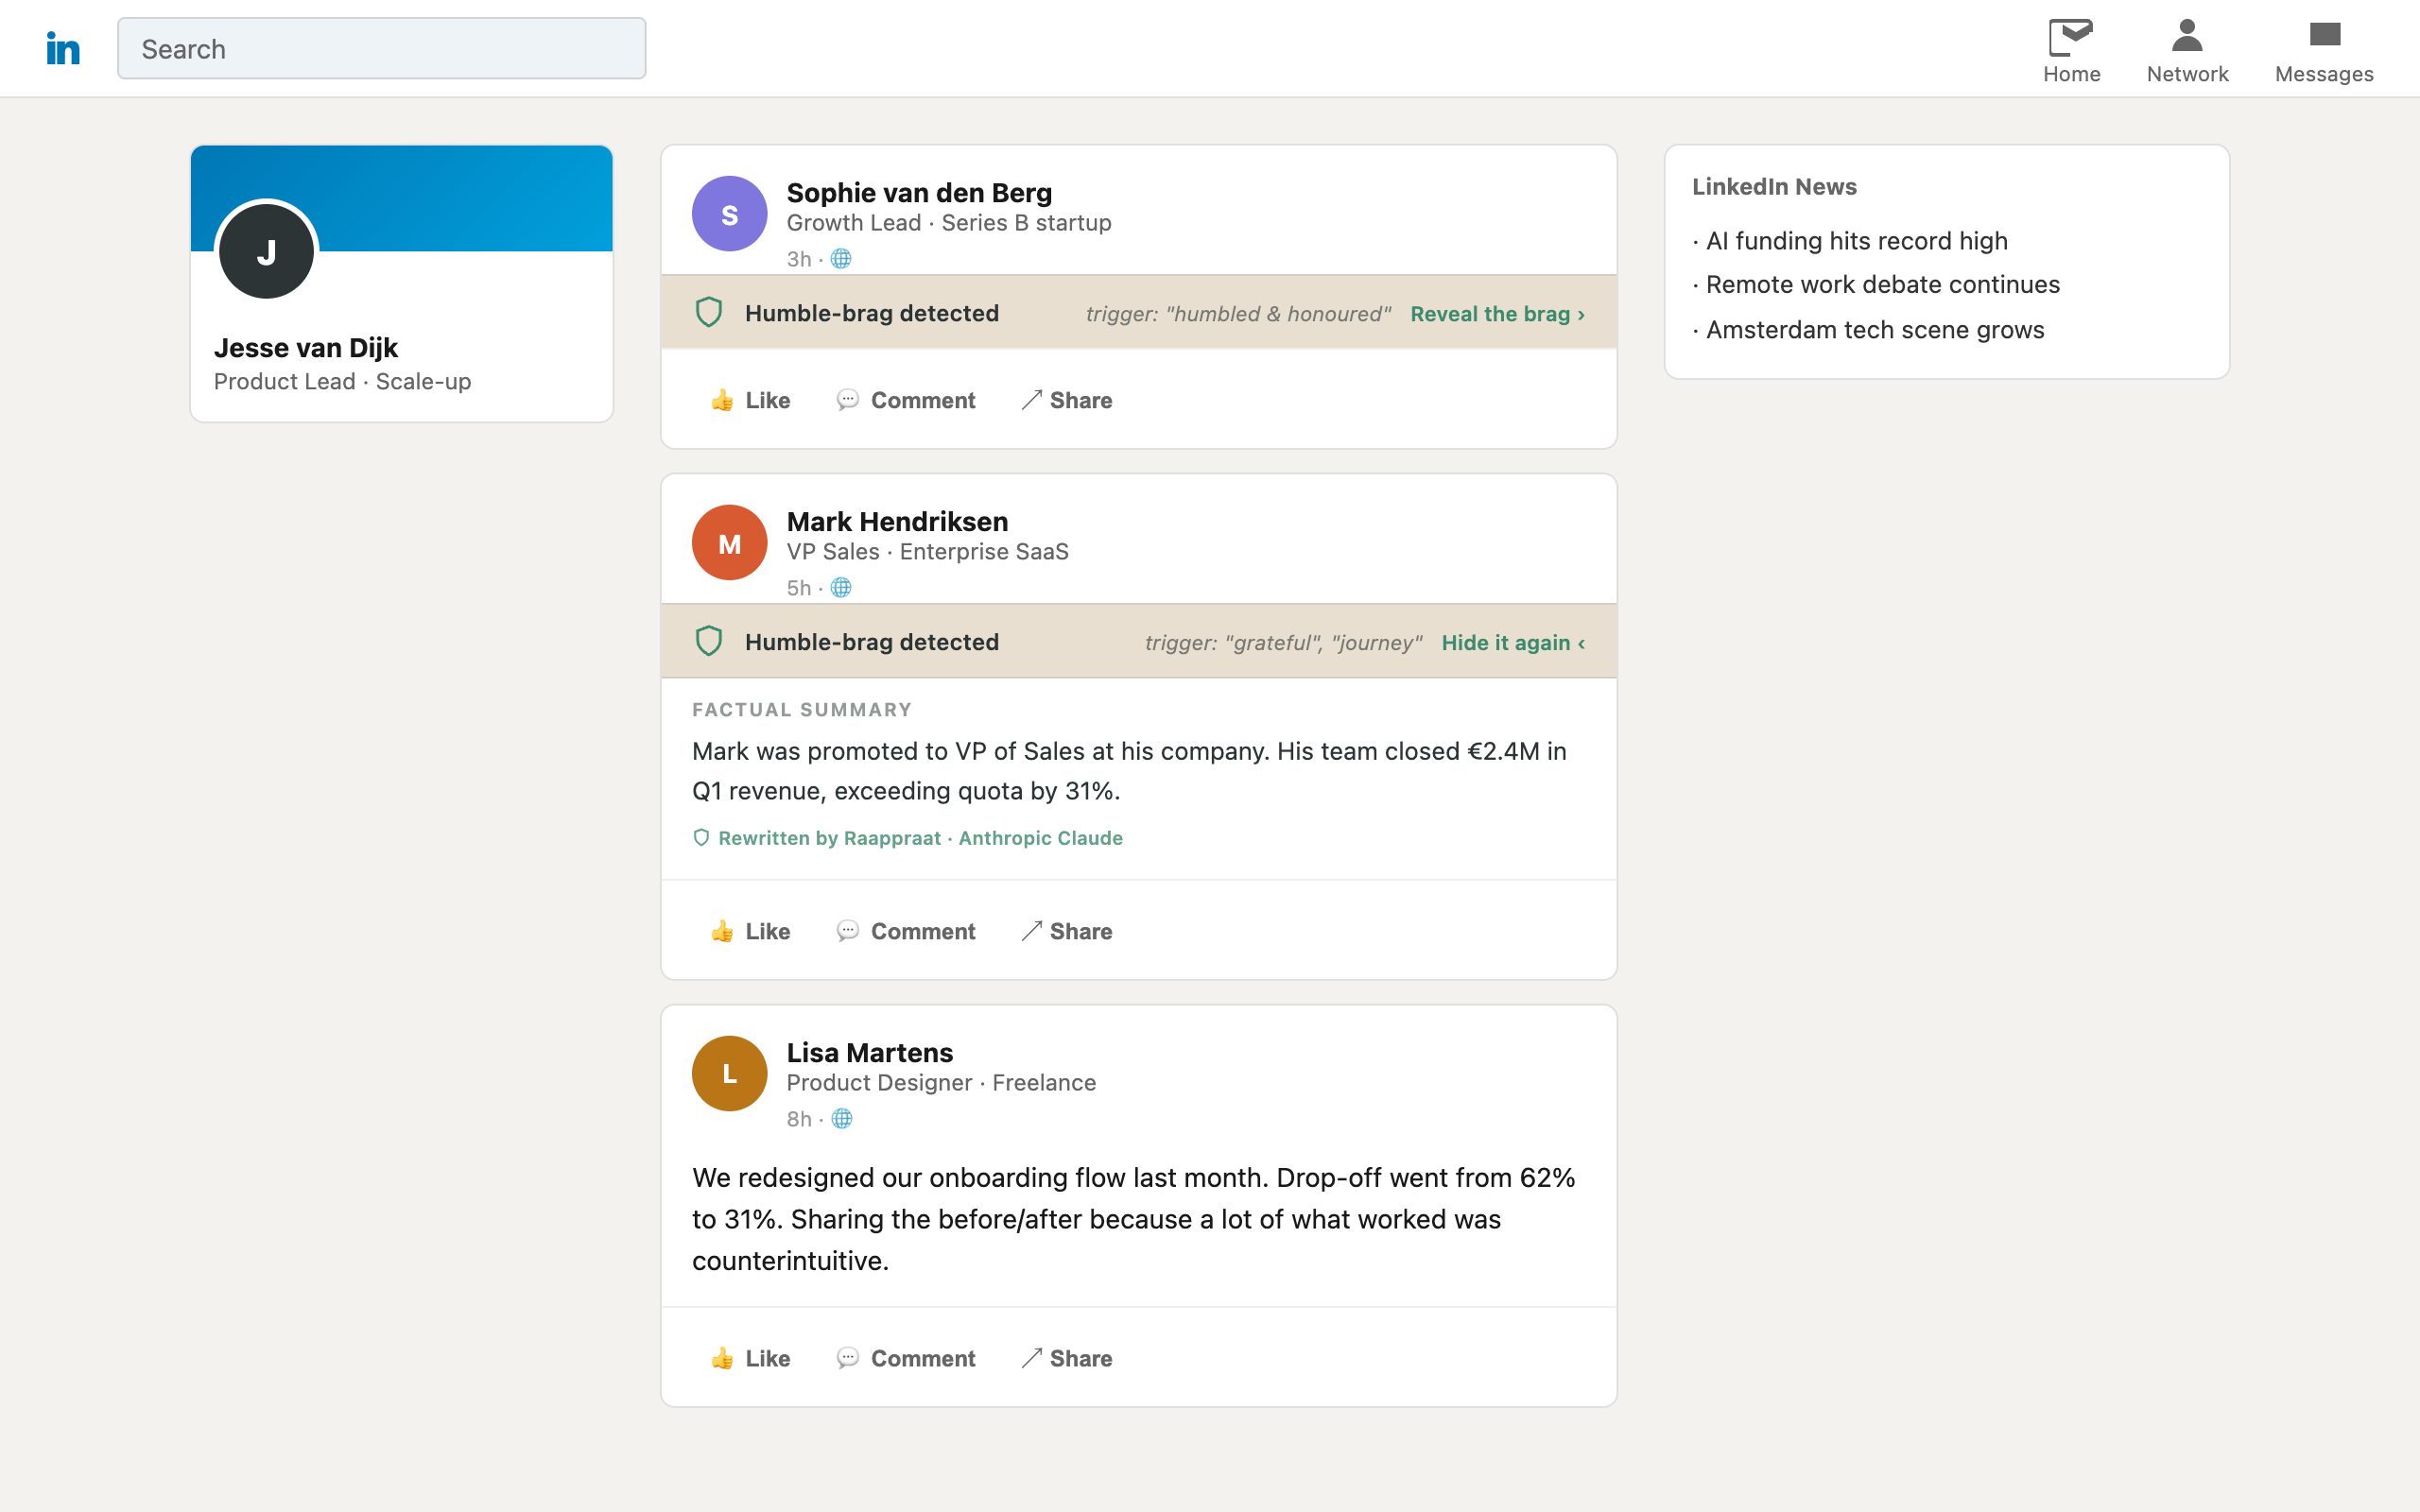Like Mark Hendriksen's post
Image resolution: width=2420 pixels, height=1512 pixels.
pyautogui.click(x=750, y=931)
